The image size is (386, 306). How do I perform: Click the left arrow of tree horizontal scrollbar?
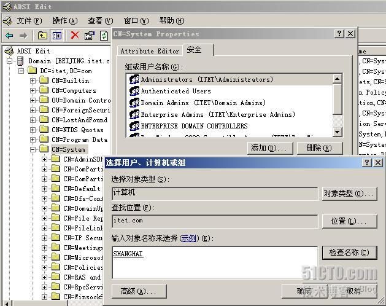(7, 304)
